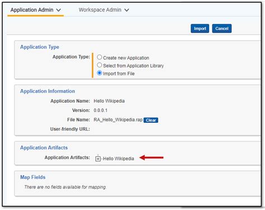This screenshot has height=210, width=265.
Task: Click the RA_Hello_Wikipedia.rap file name text
Action: (118, 120)
